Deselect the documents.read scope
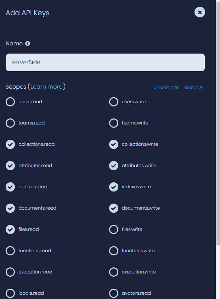Image resolution: width=220 pixels, height=299 pixels. (x=10, y=208)
